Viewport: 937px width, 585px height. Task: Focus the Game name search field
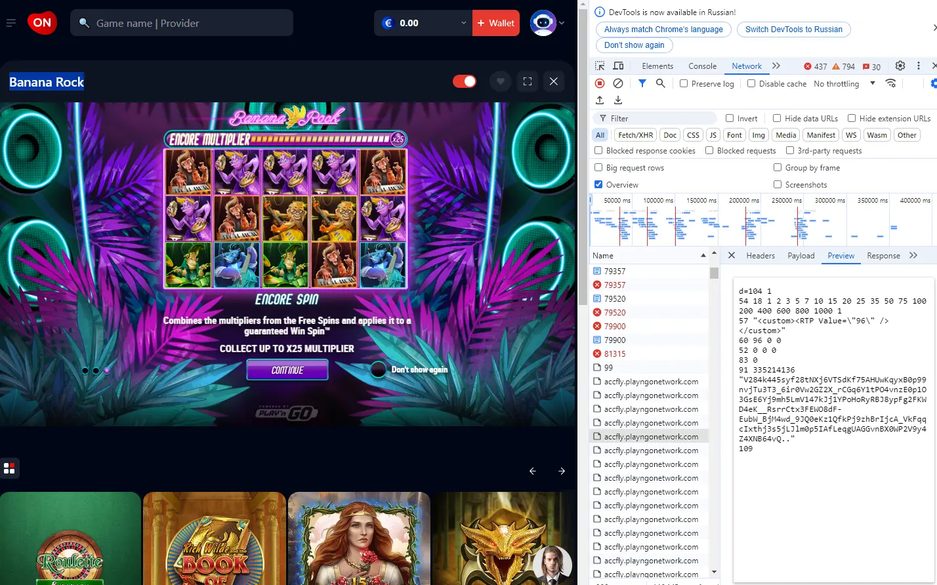tap(182, 23)
